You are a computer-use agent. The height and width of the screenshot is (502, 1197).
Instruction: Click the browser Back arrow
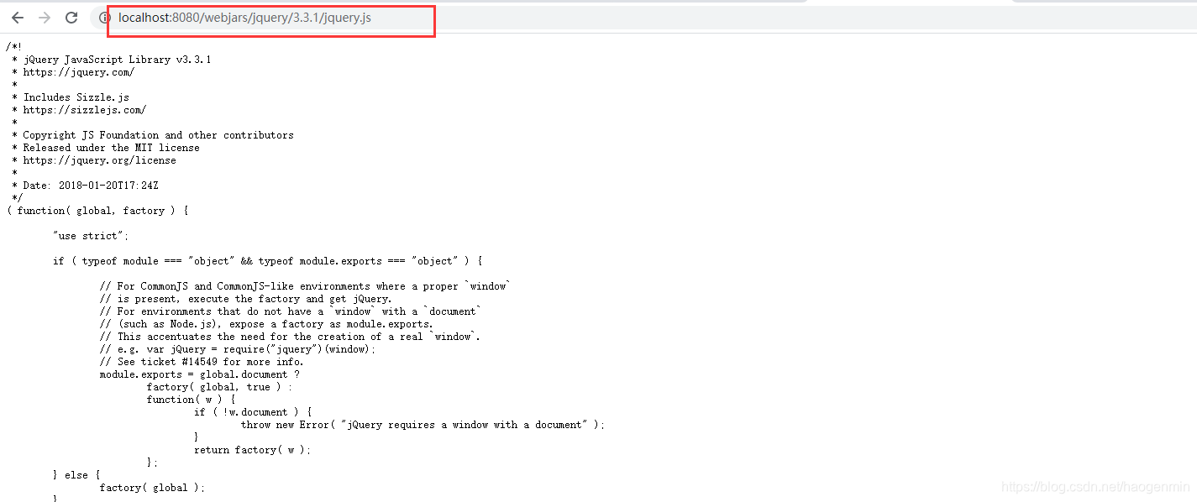pyautogui.click(x=18, y=18)
